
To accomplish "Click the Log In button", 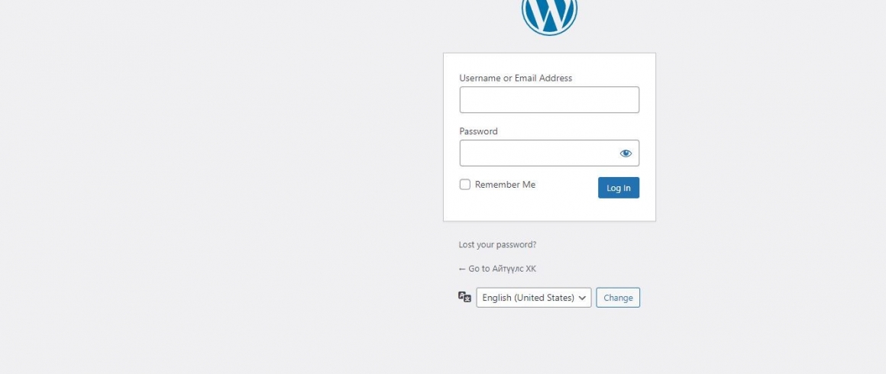I will click(619, 188).
